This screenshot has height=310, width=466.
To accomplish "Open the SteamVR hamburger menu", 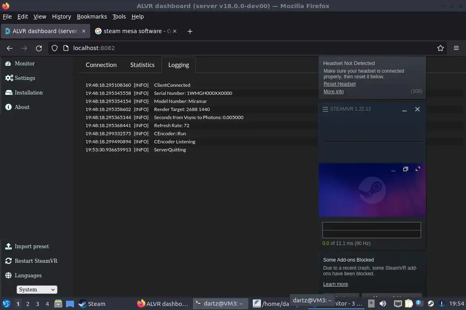I will [325, 109].
